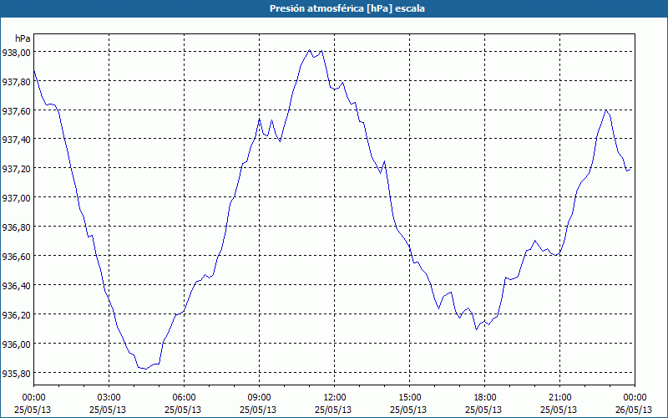
Task: Click the 06:00 time axis label
Action: [184, 398]
